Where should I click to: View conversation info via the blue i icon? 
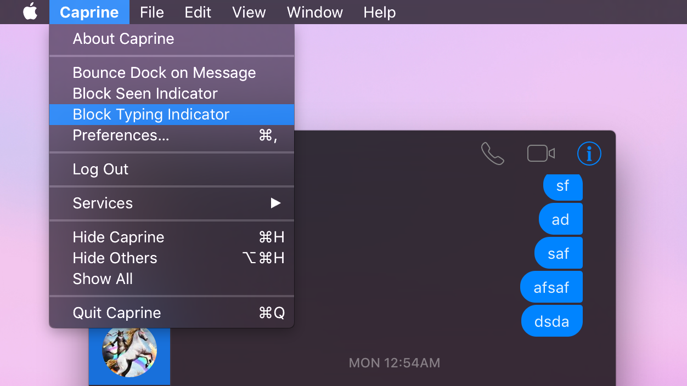coord(589,154)
